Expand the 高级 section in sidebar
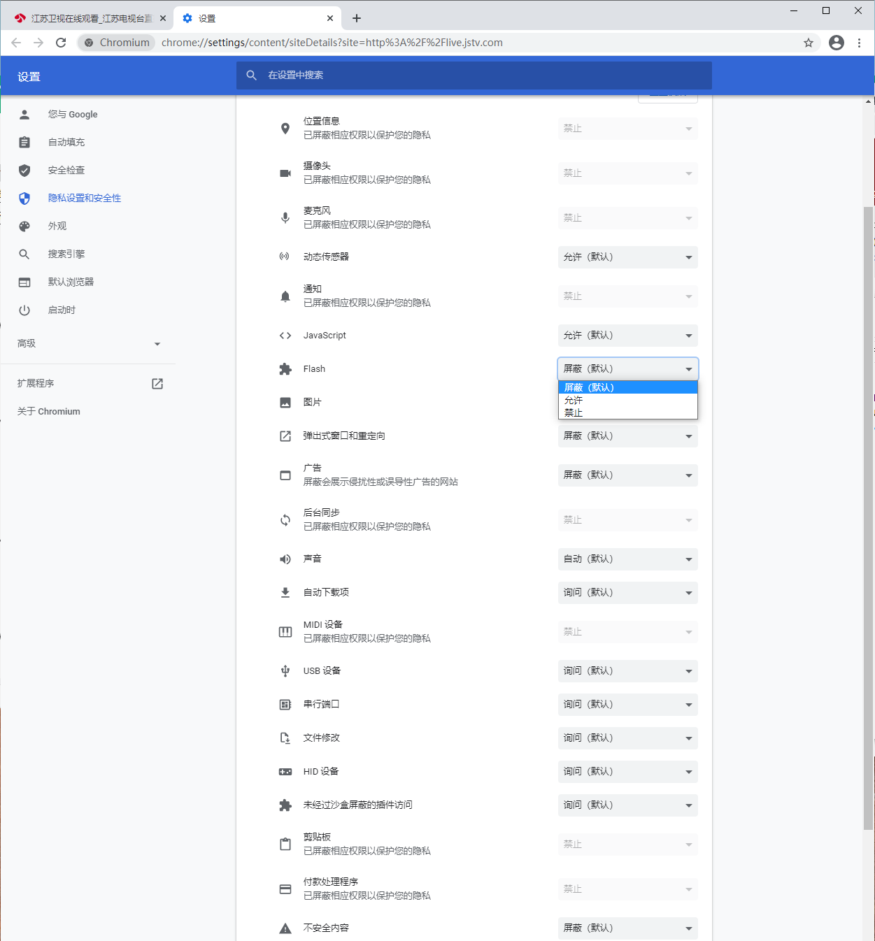The height and width of the screenshot is (941, 875). click(x=88, y=344)
